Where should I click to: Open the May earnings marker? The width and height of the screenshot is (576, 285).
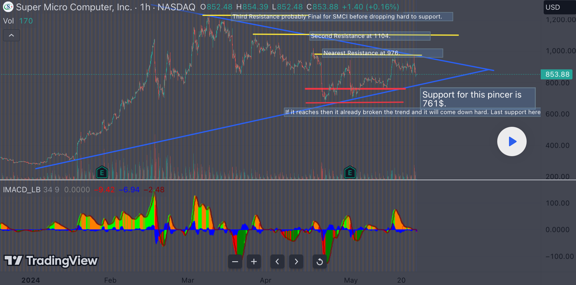(350, 172)
